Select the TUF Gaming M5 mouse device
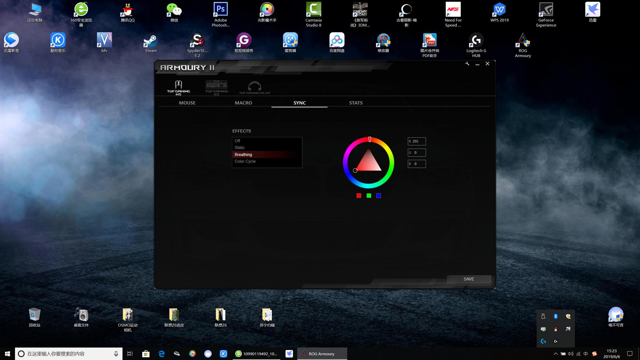Viewport: 640px width, 360px height. tap(178, 88)
